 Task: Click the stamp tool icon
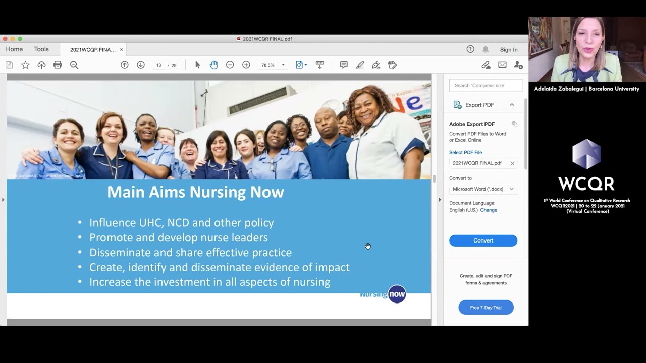click(x=392, y=65)
